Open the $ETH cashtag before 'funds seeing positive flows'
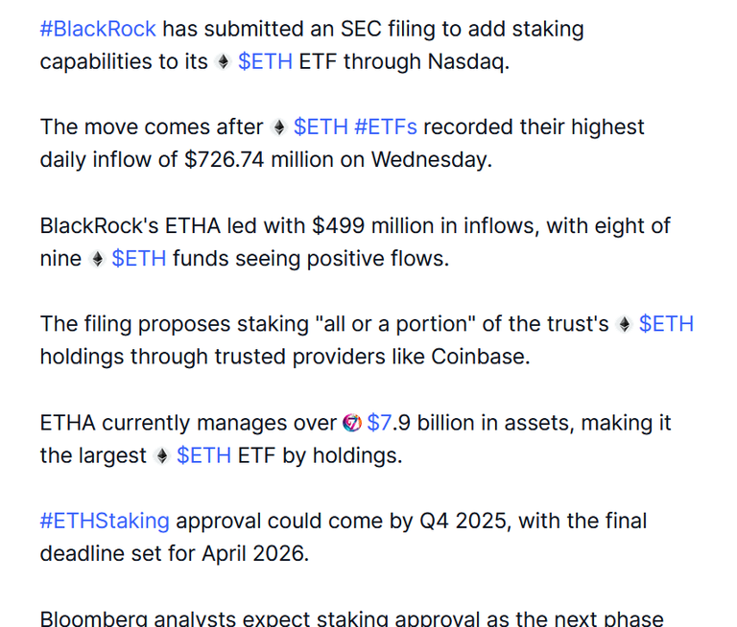 pos(139,259)
